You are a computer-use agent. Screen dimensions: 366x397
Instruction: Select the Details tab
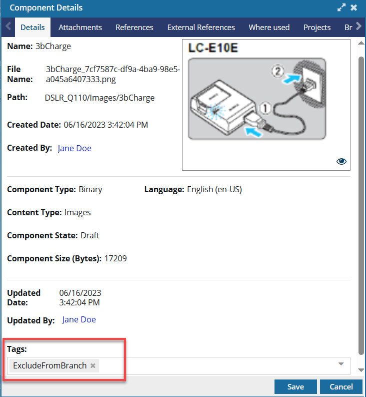coord(32,28)
